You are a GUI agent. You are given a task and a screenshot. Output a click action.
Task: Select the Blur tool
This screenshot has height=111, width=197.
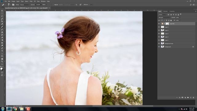point(2,43)
